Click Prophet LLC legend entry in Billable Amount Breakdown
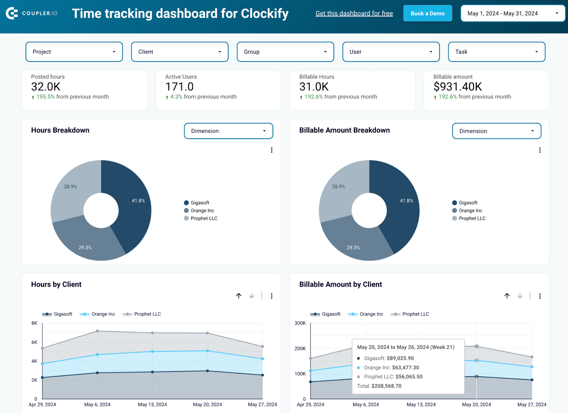Screen dimensions: 568x413 pos(469,218)
